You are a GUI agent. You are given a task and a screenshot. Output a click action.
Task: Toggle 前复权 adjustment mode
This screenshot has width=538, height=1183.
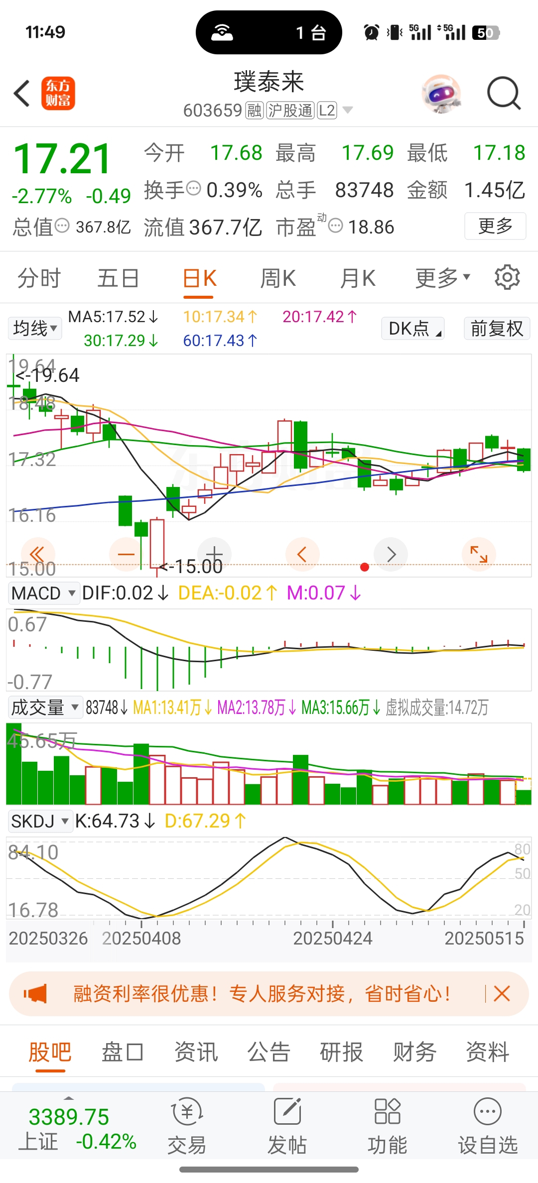pyautogui.click(x=497, y=329)
